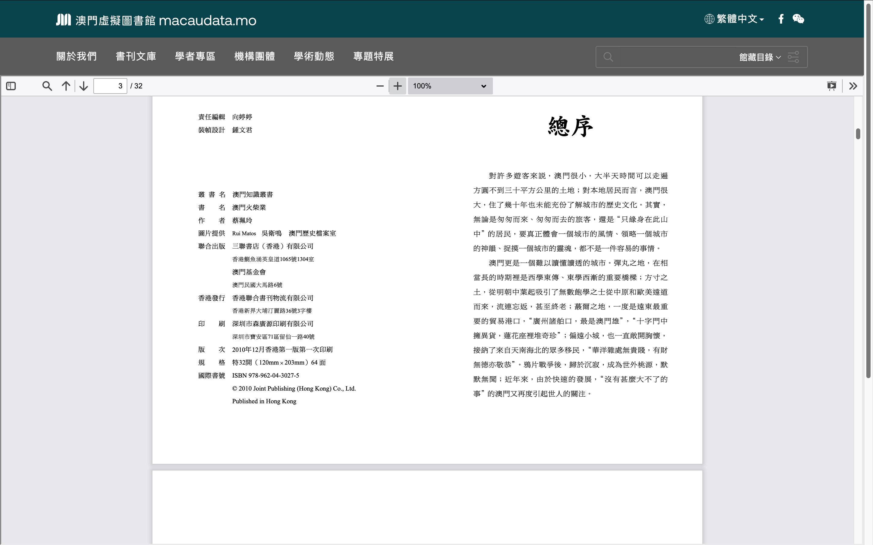Enter presentation mode
The width and height of the screenshot is (873, 545).
[832, 86]
